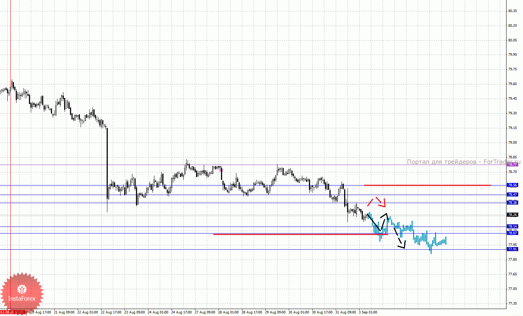Image resolution: width=523 pixels, height=316 pixels.
Task: Select the black 78.26 current price label
Action: click(512, 215)
